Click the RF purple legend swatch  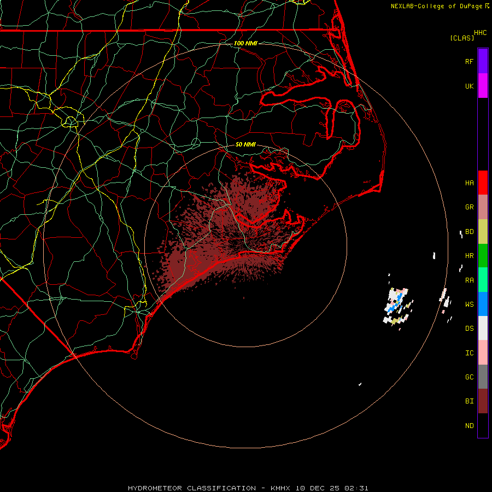click(x=483, y=61)
